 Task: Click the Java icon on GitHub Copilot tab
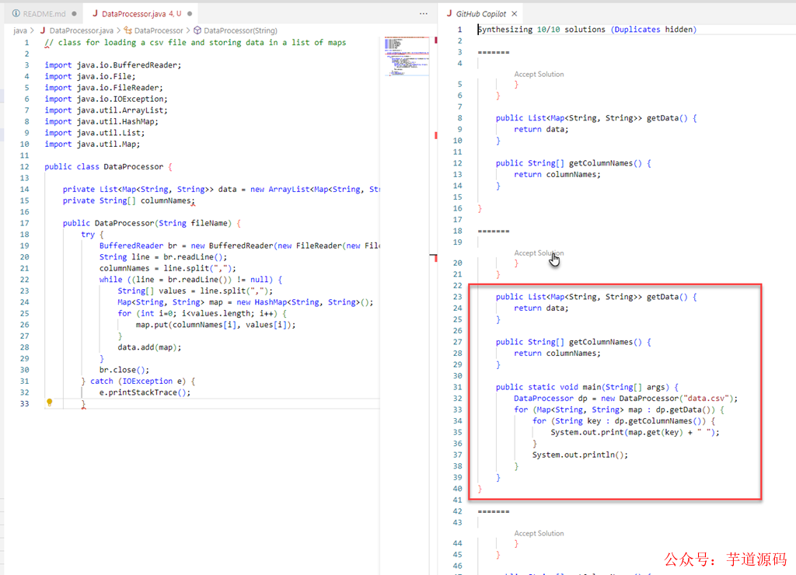(449, 14)
